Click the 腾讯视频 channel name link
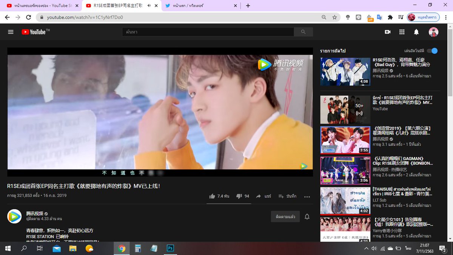Screen dimensions: 453x255 click(x=34, y=213)
